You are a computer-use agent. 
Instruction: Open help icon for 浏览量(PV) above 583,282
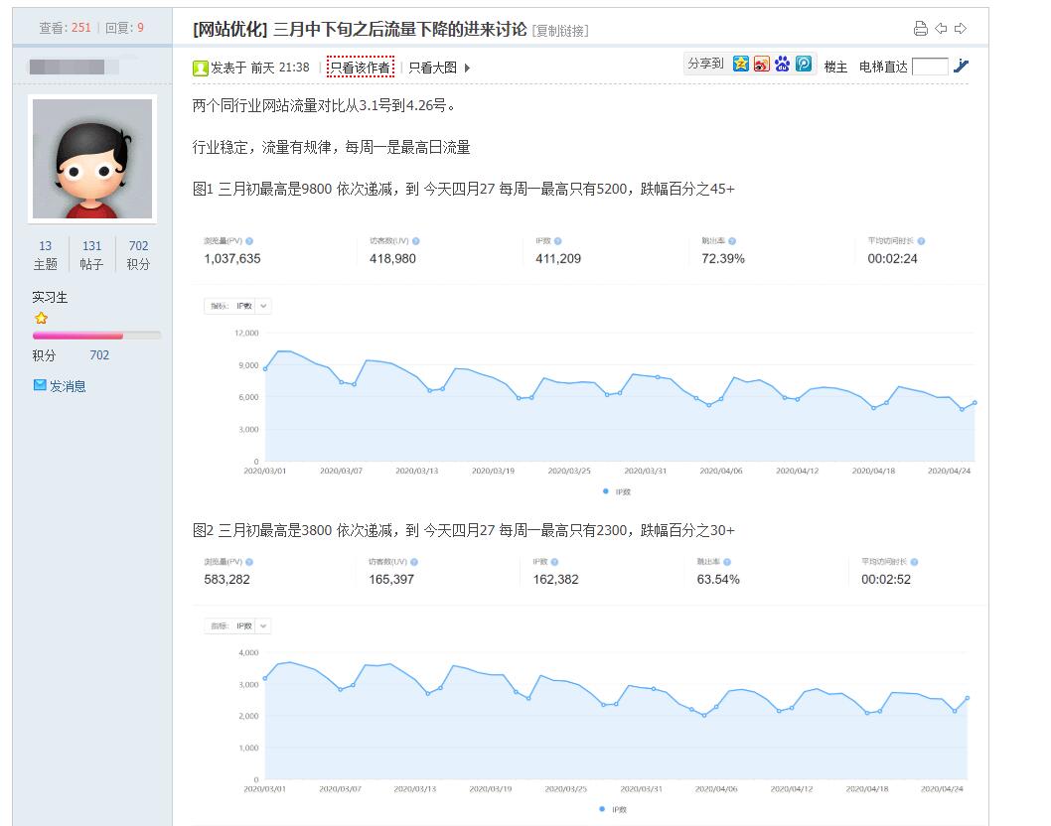pyautogui.click(x=249, y=562)
